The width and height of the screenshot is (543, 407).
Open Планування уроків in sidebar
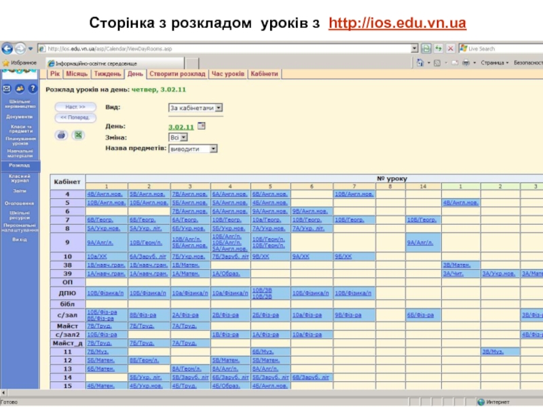click(x=20, y=141)
